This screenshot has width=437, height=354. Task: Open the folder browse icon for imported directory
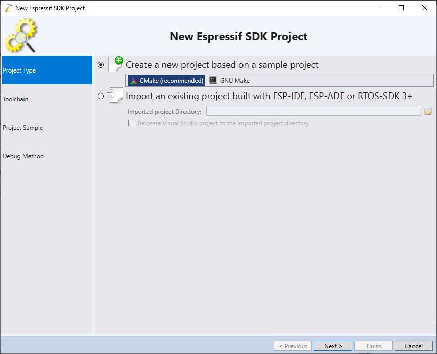point(428,111)
